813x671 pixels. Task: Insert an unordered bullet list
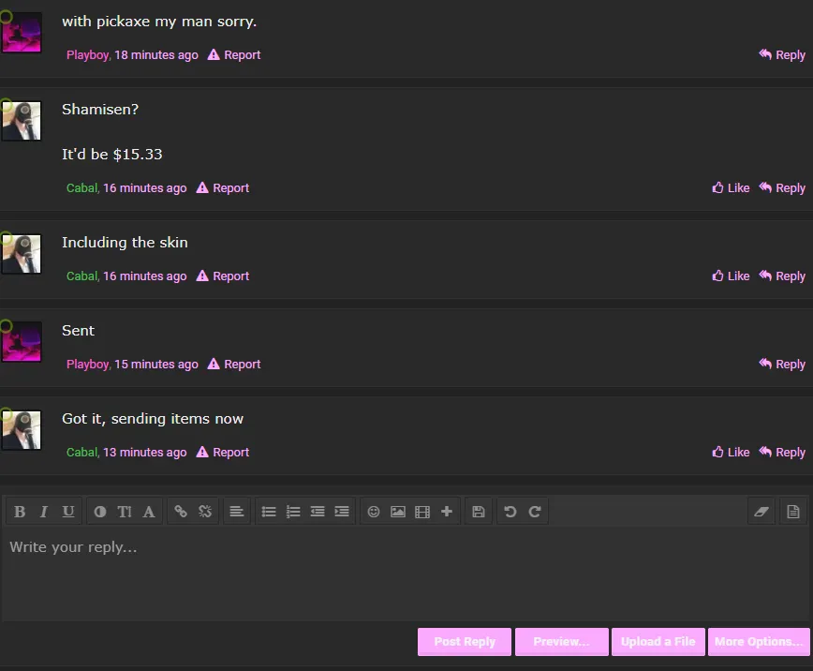pos(269,512)
